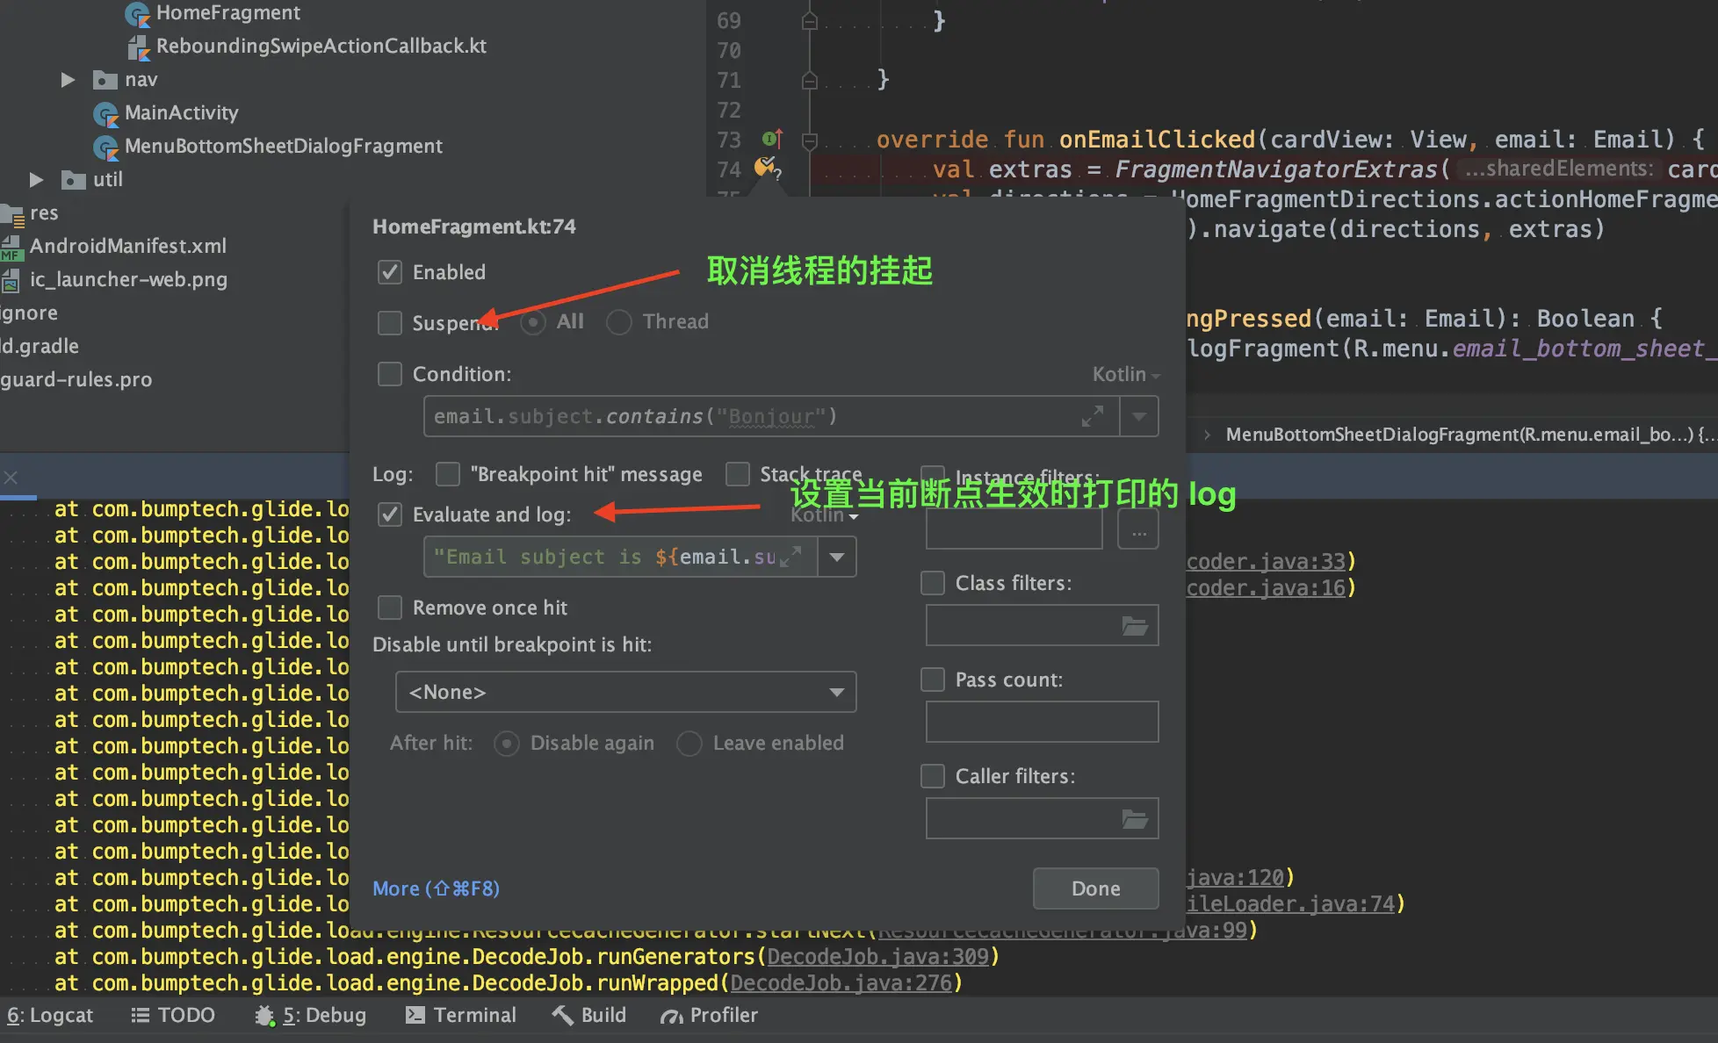Open Class filters folder browse icon
The image size is (1718, 1043).
pyautogui.click(x=1135, y=626)
